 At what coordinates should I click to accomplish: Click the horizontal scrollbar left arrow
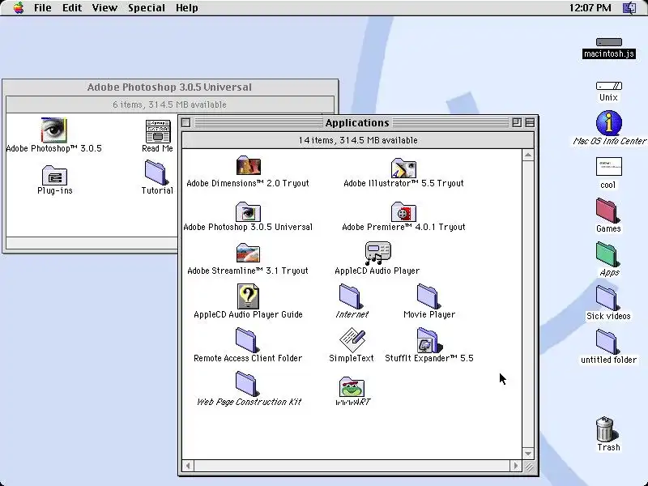tap(188, 466)
